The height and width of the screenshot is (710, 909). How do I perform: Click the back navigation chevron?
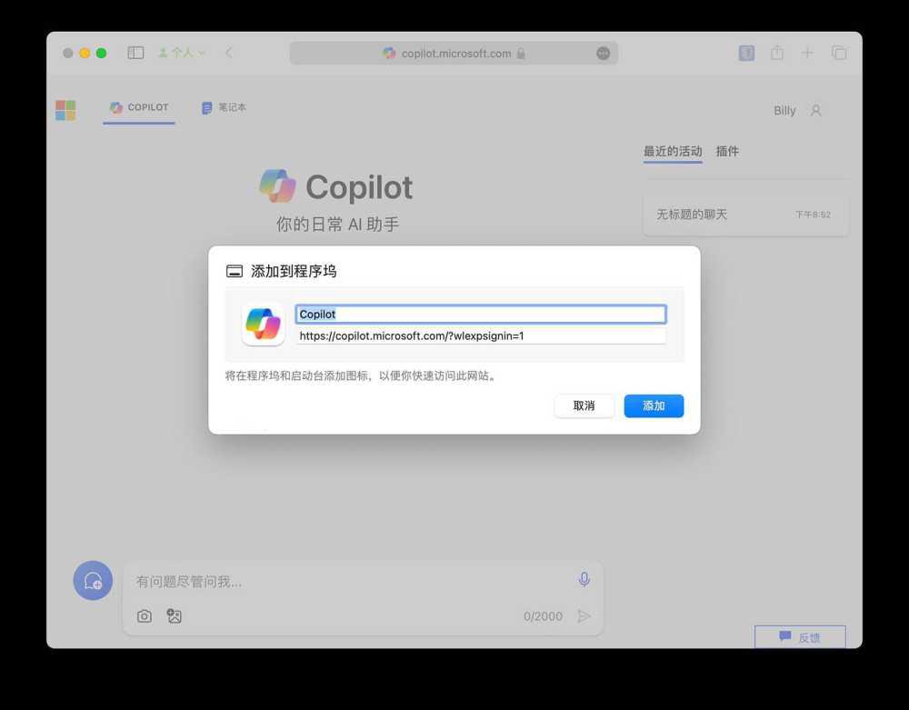229,53
